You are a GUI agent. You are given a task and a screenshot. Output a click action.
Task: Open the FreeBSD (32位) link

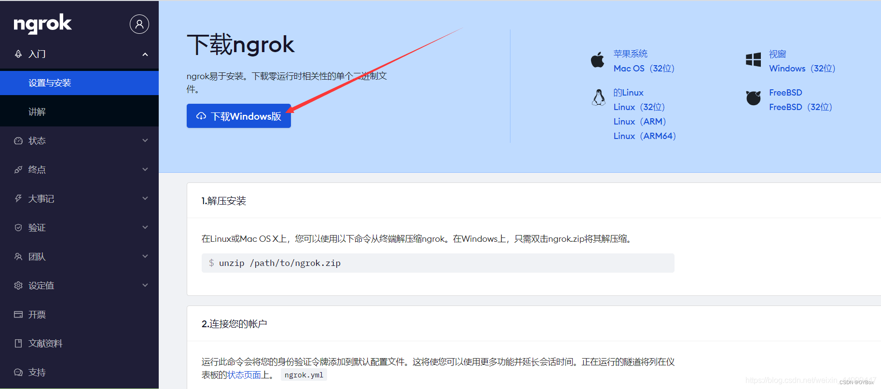point(800,107)
